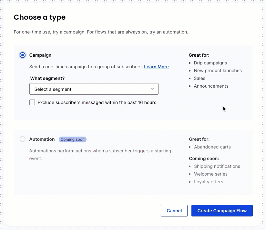Click the Drip campaigns list item

(210, 63)
